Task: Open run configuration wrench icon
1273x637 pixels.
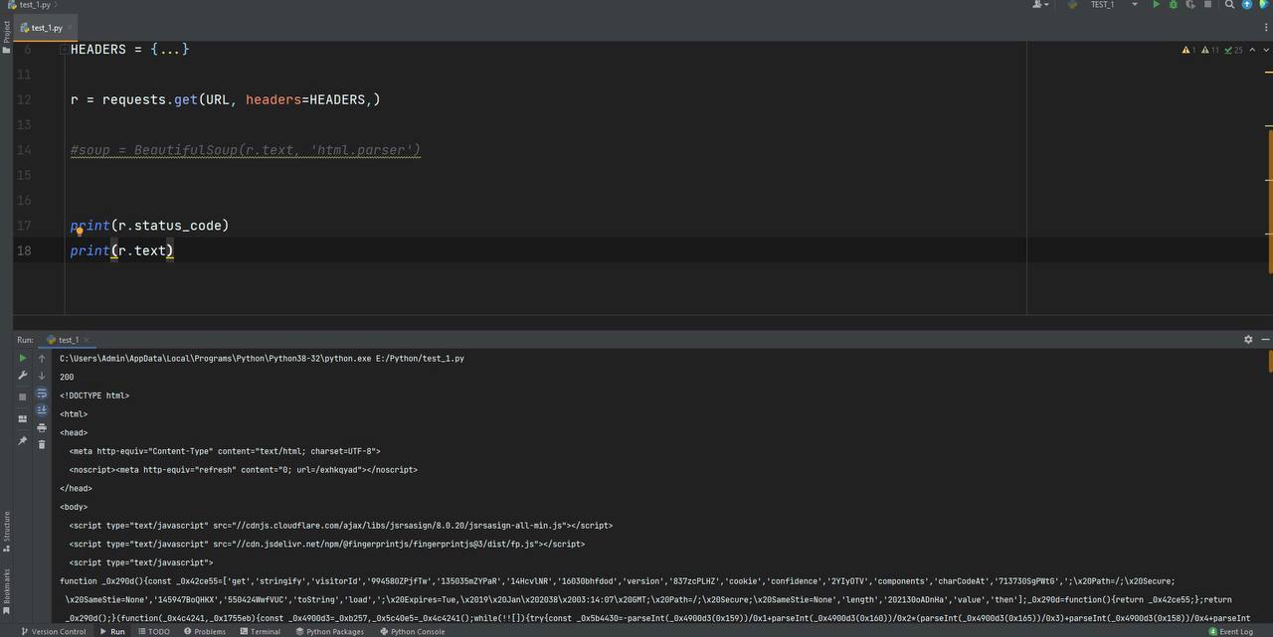Action: 23,376
